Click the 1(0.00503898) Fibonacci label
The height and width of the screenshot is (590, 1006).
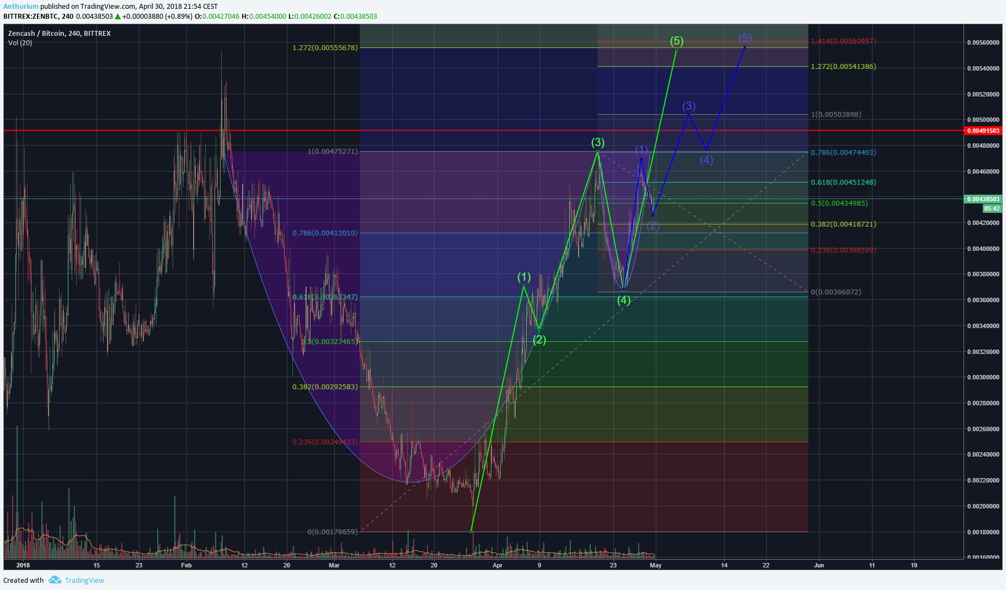836,115
